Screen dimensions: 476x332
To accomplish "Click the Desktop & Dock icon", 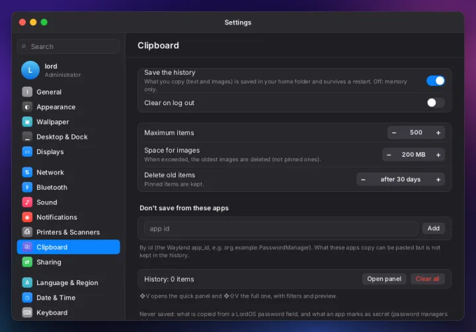I will point(27,137).
